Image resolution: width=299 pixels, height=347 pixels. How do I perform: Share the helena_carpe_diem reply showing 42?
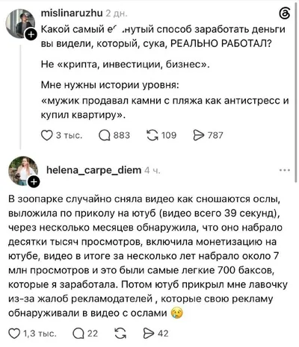(149, 334)
